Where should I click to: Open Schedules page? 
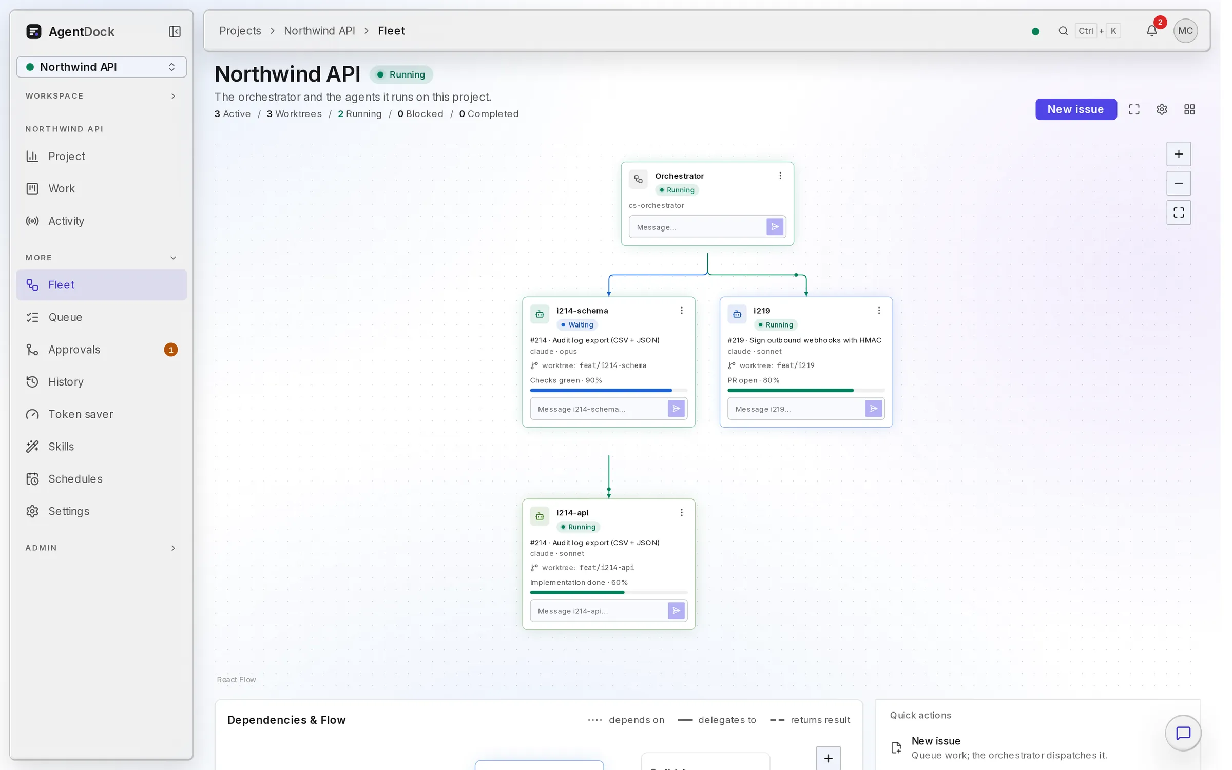click(x=102, y=479)
